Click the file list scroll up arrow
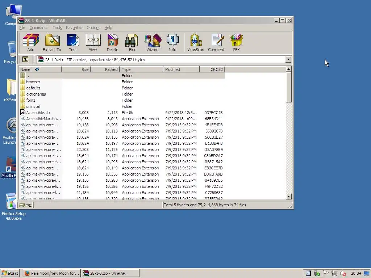The width and height of the screenshot is (371, 278). coord(288,69)
